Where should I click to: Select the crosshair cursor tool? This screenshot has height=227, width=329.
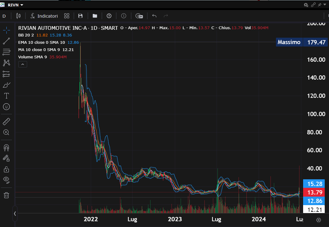pos(6,30)
